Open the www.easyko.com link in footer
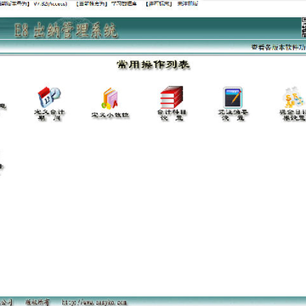306x306 pixels. click(x=94, y=303)
